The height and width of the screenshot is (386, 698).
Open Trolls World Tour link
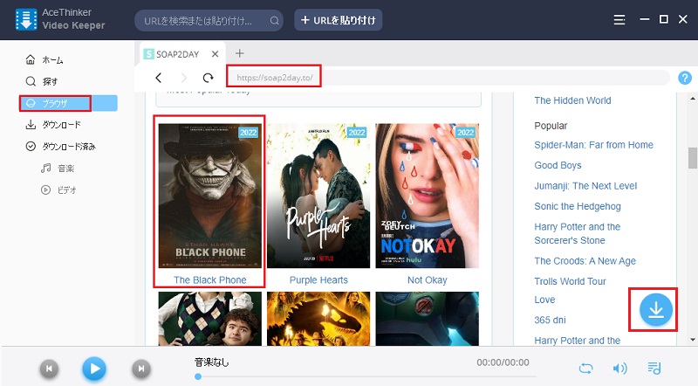571,281
